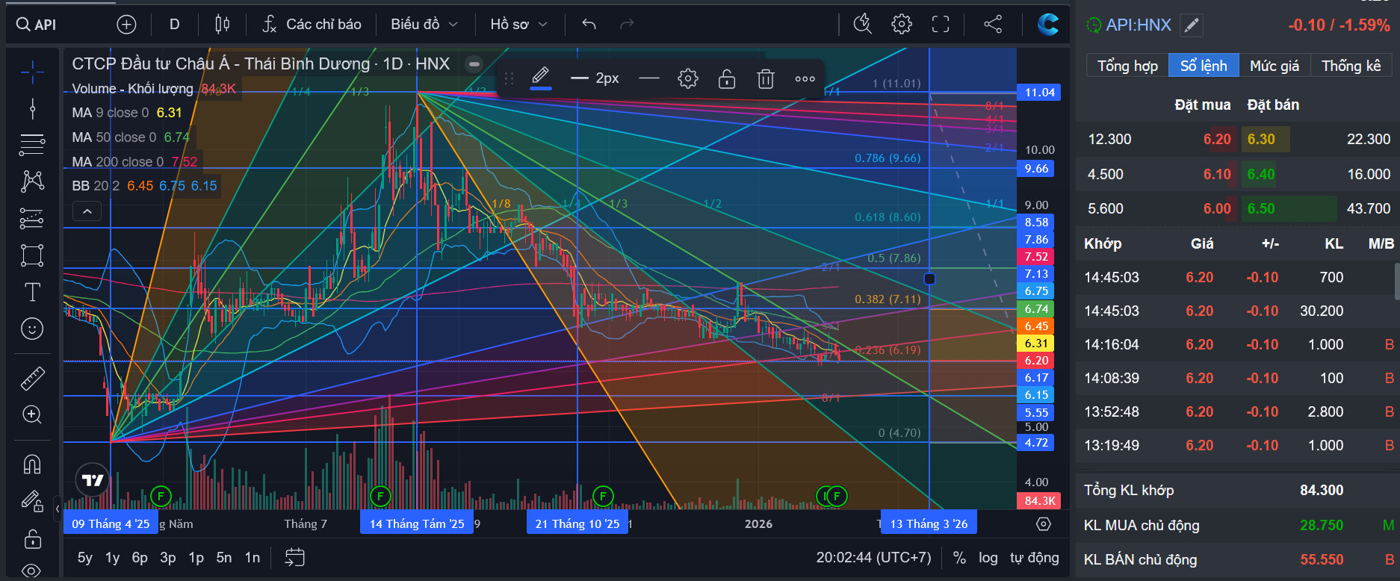Click the chart title minimize button
The height and width of the screenshot is (581, 1400).
474,63
